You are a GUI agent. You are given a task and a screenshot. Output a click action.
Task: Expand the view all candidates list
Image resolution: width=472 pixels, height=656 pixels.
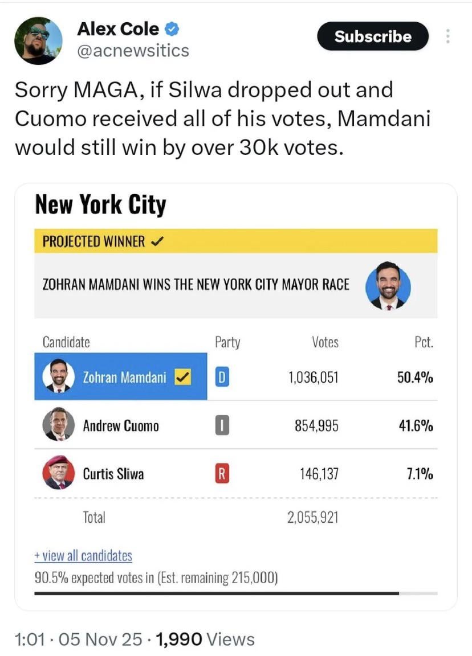[x=83, y=556]
